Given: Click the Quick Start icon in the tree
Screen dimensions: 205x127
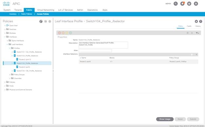Looking at the screenshot, I should [x=7, y=26].
